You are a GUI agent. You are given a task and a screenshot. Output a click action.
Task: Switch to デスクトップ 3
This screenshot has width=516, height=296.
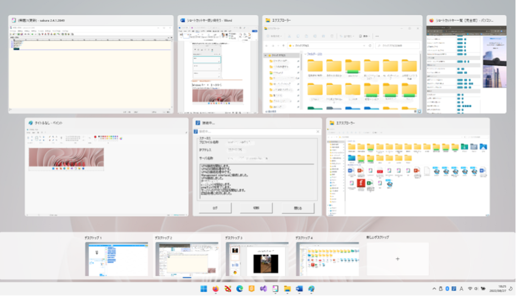coord(257,259)
